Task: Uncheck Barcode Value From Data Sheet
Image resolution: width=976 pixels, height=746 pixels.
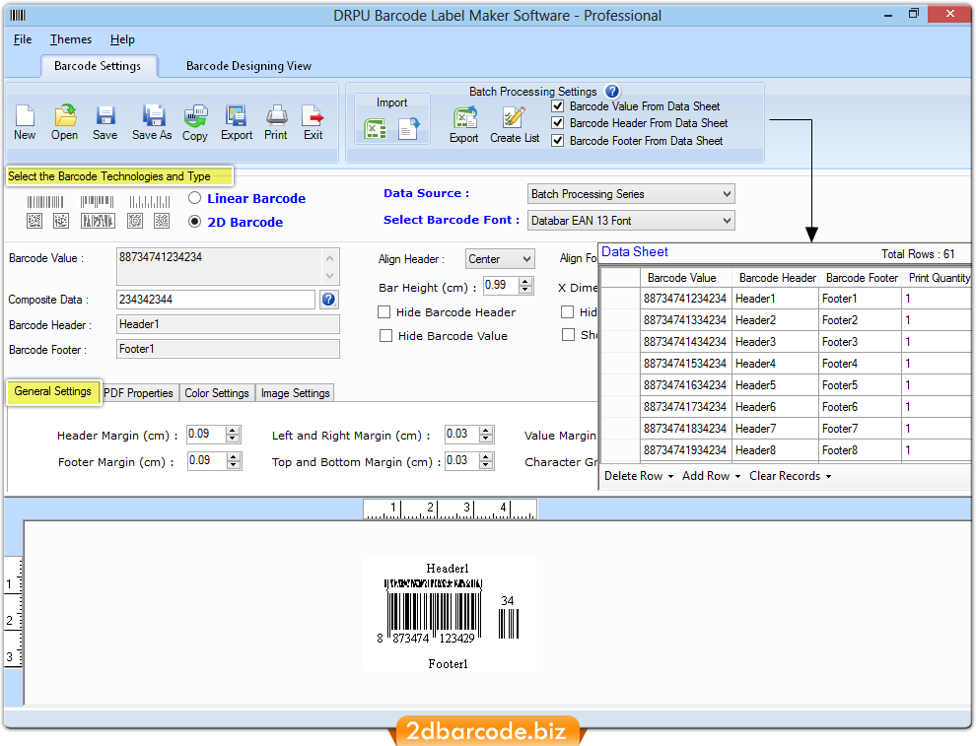Action: pos(558,106)
